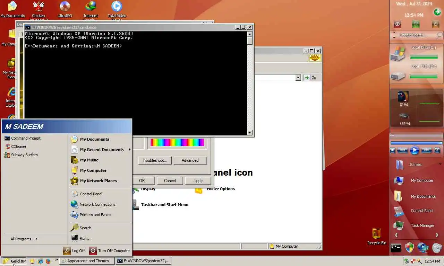444x266 pixels.
Task: Click the RAM chip meter icon in the sidebar
Action: (x=404, y=116)
